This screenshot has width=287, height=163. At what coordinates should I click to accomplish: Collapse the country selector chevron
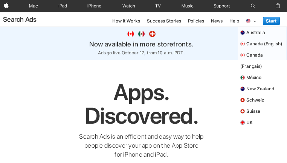point(255,21)
